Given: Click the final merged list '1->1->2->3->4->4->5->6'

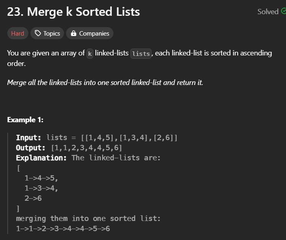Looking at the screenshot, I should pyautogui.click(x=63, y=229).
